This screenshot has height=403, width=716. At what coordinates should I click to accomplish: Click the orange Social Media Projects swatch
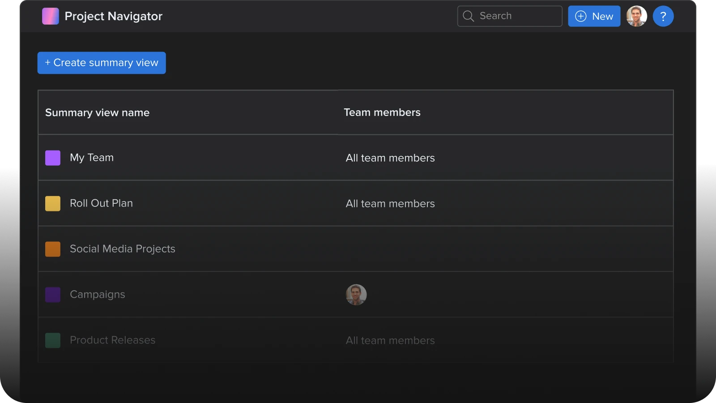[53, 249]
